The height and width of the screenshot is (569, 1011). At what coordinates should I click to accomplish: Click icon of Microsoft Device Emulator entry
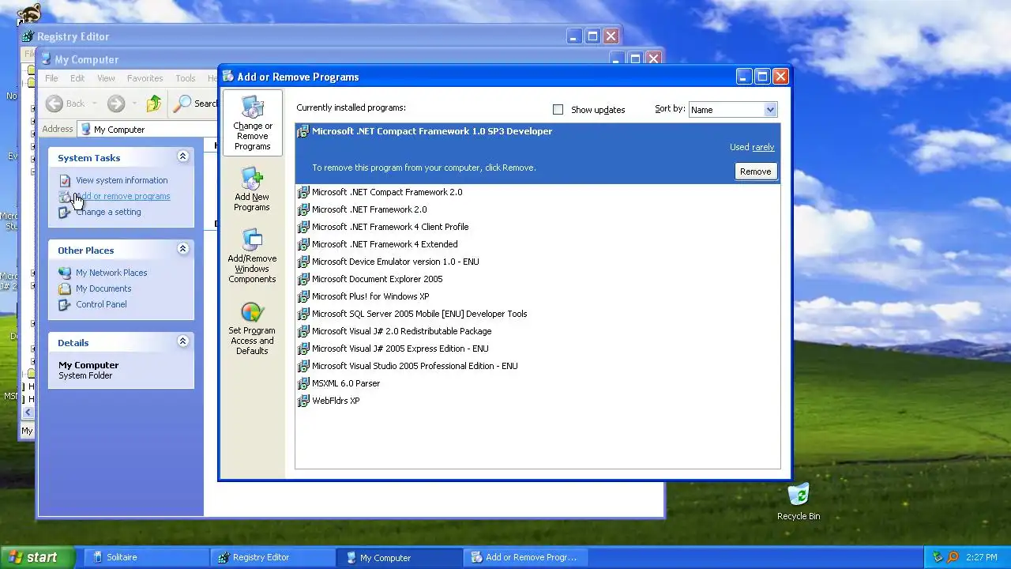tap(303, 262)
